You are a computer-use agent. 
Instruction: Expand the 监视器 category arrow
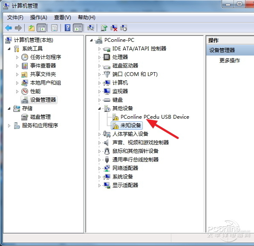[99, 91]
